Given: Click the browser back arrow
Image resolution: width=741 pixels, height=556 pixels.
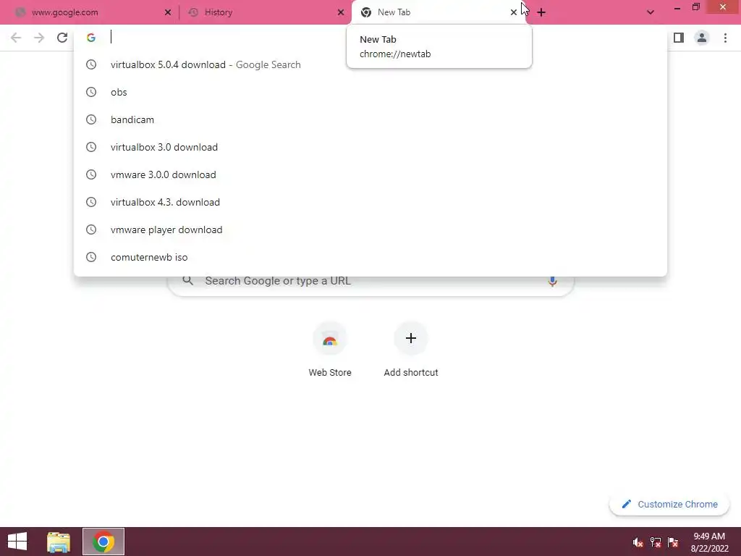Looking at the screenshot, I should click(16, 38).
